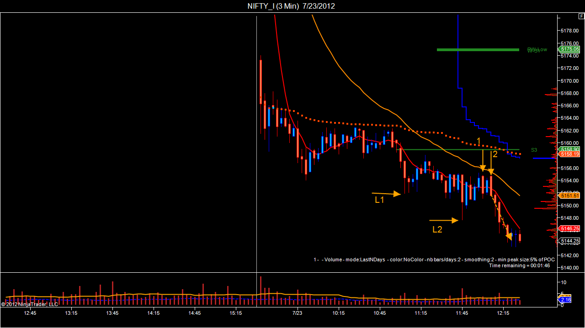
Task: Click the 7/23 date axis label
Action: click(x=297, y=313)
